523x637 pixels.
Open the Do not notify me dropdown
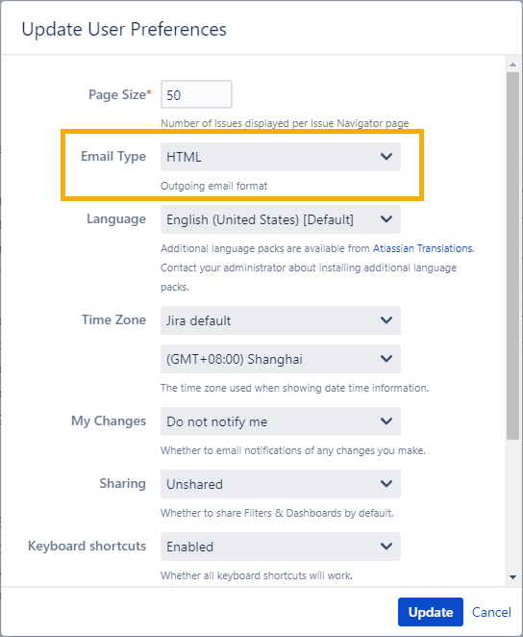281,421
